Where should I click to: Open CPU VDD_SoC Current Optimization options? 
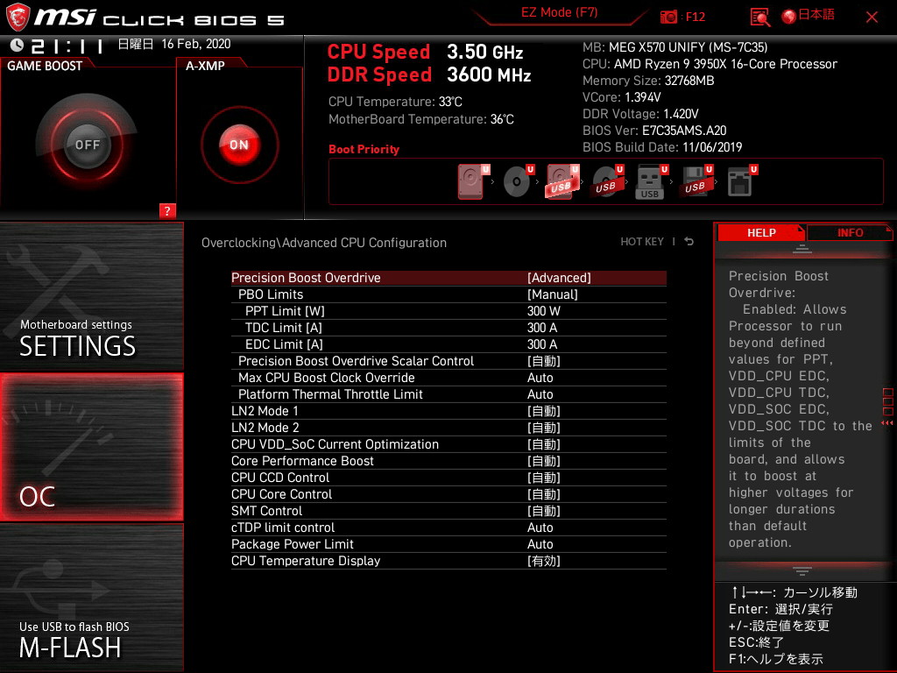448,444
